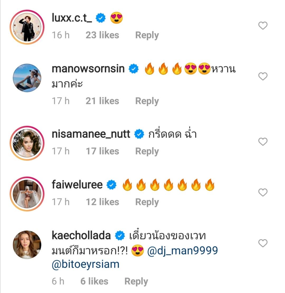Screen dimensions: 285x293
Task: Open nisamanee_nutt's story avatar
Action: [27, 143]
